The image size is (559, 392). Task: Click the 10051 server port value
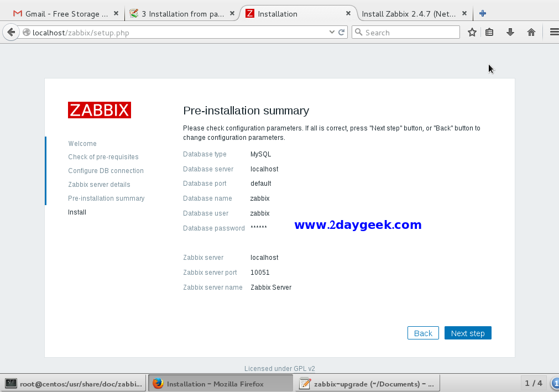click(x=260, y=272)
